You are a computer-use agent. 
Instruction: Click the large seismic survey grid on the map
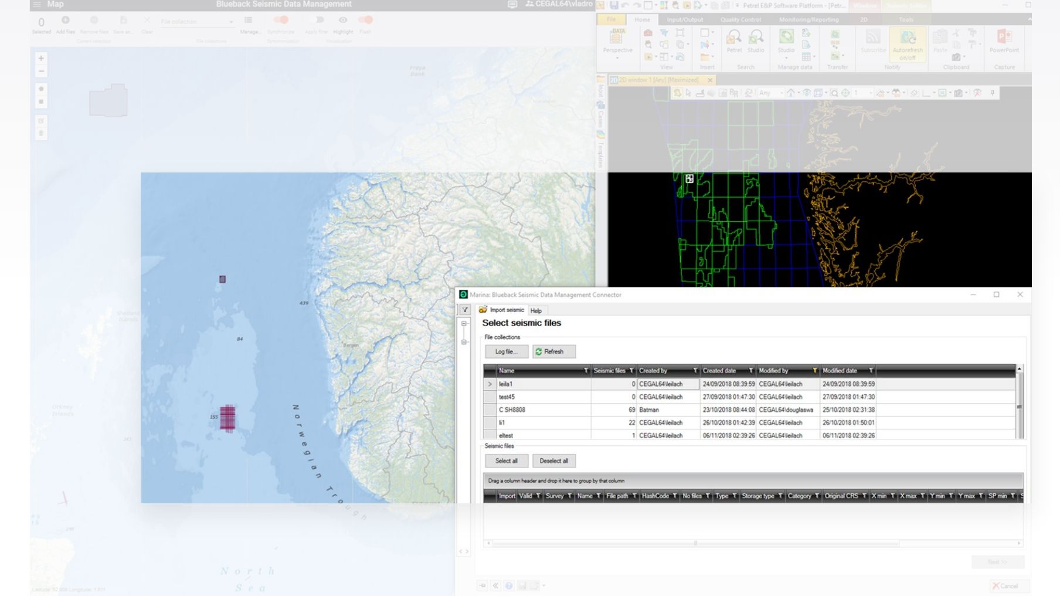[227, 418]
